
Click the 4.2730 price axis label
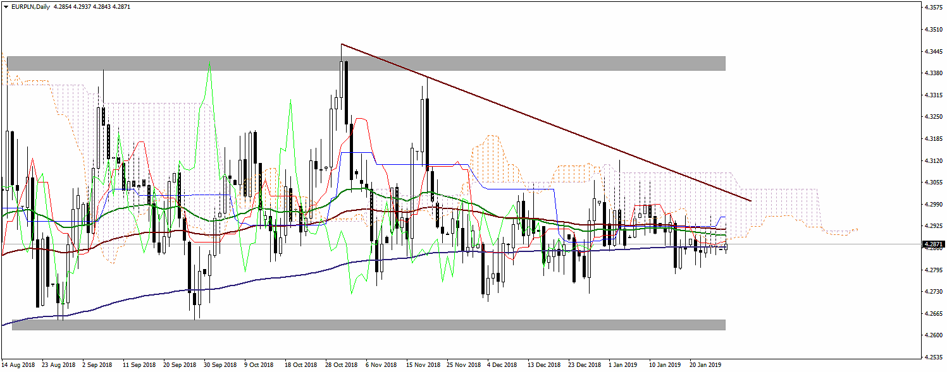(933, 291)
